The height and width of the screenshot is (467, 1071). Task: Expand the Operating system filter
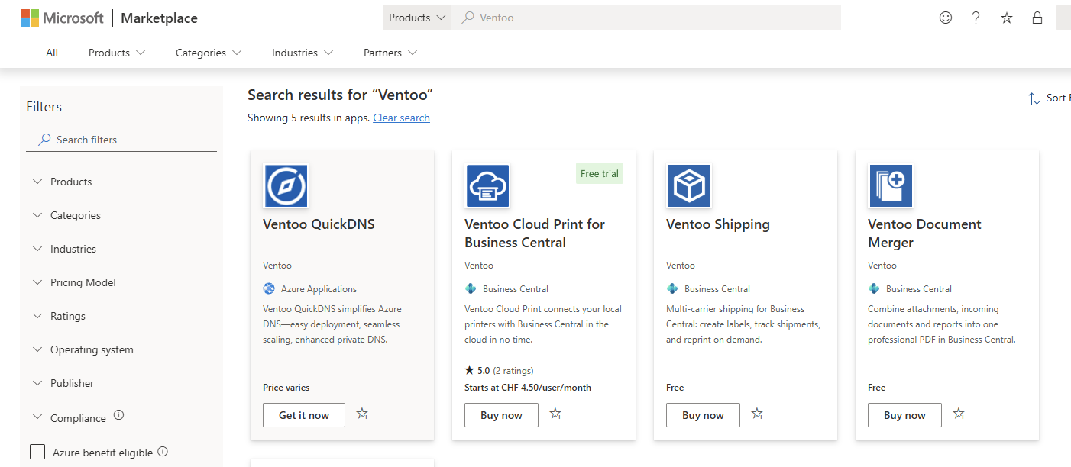84,349
